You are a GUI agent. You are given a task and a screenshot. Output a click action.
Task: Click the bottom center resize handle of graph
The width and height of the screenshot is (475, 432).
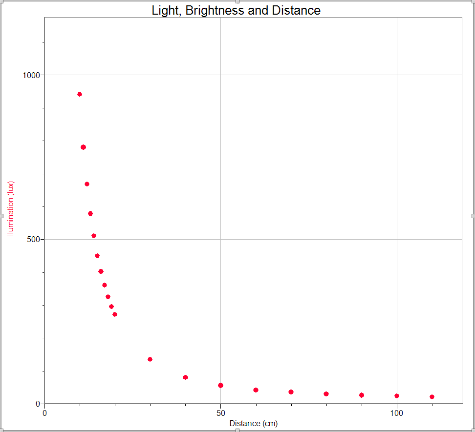pos(237,430)
